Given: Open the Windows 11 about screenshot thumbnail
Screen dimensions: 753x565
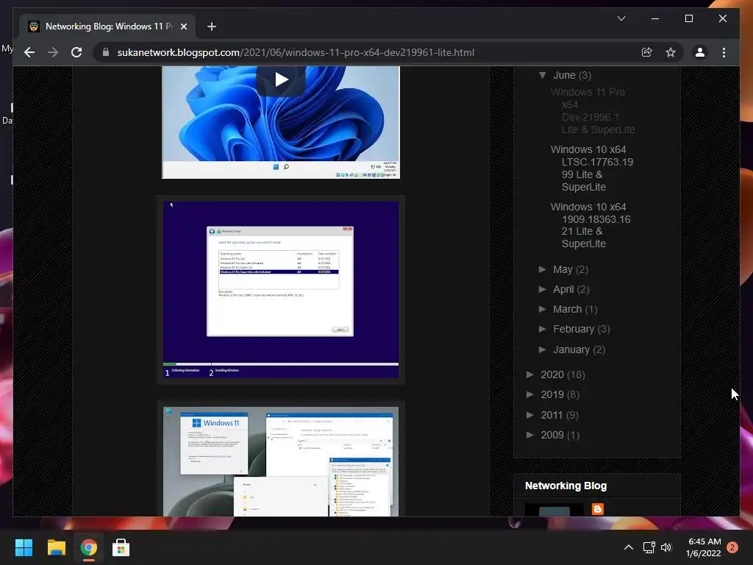Looking at the screenshot, I should click(x=281, y=462).
